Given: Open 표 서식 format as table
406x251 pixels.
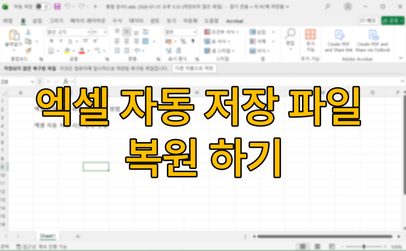Looking at the screenshot, I should pyautogui.click(x=217, y=41).
